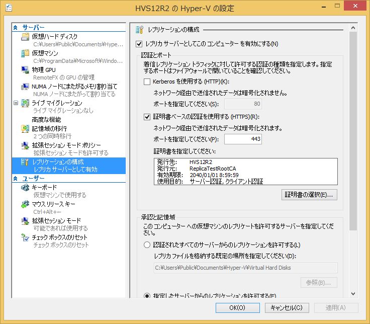Image resolution: width=370 pixels, height=324 pixels.
Task: Select 仮想ハード ディスク in the tree
Action: click(x=54, y=37)
